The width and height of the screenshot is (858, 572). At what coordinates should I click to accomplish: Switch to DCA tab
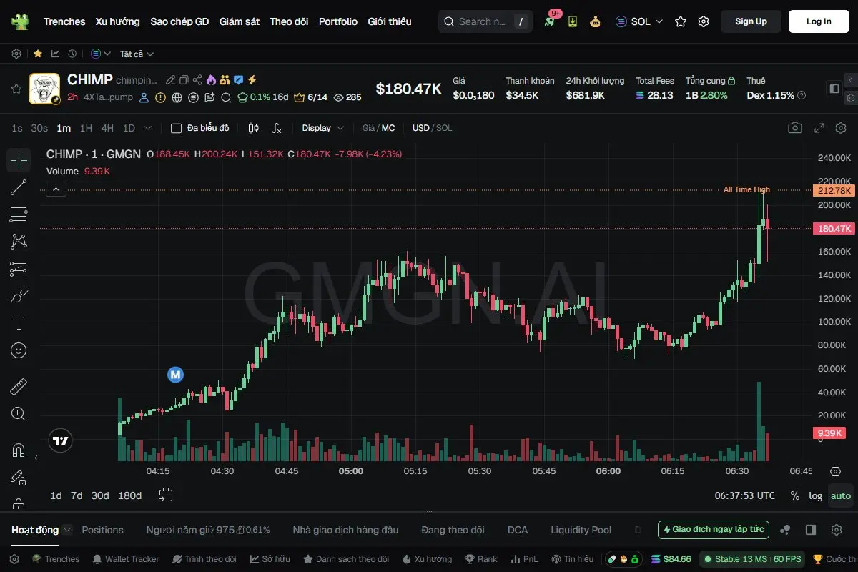(518, 530)
